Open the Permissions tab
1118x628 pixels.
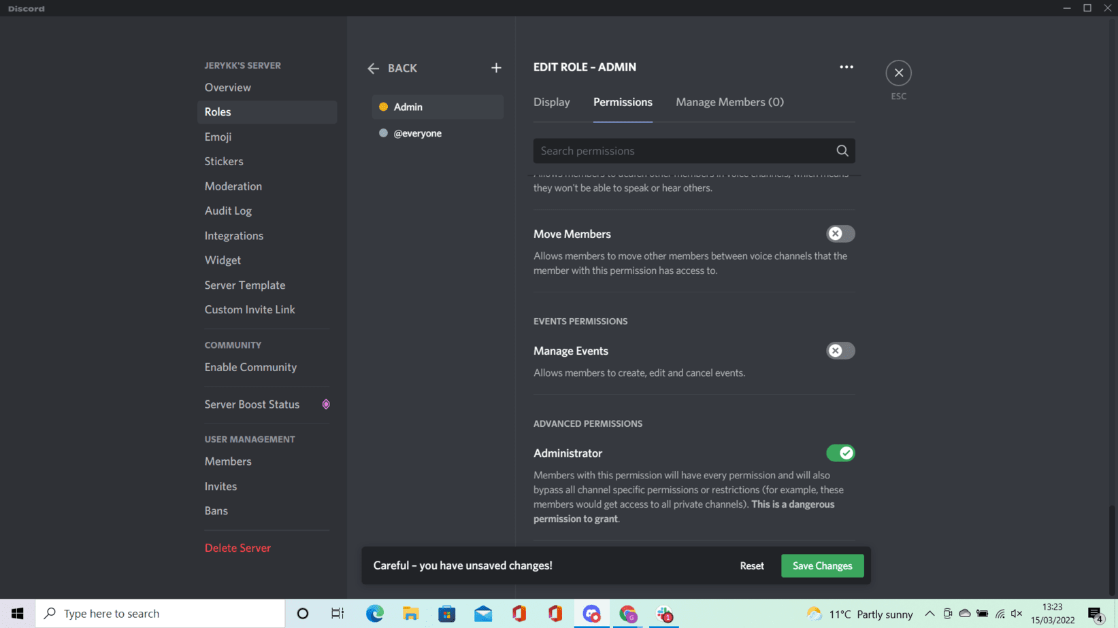[623, 102]
